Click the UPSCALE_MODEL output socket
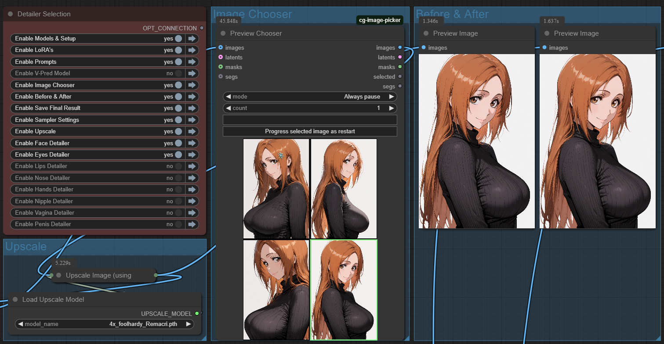The width and height of the screenshot is (664, 344). (197, 314)
